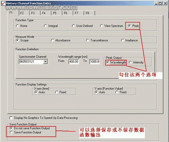Image resolution: width=169 pixels, height=142 pixels.
Task: Select the F5 tab
Action: (x=57, y=13)
